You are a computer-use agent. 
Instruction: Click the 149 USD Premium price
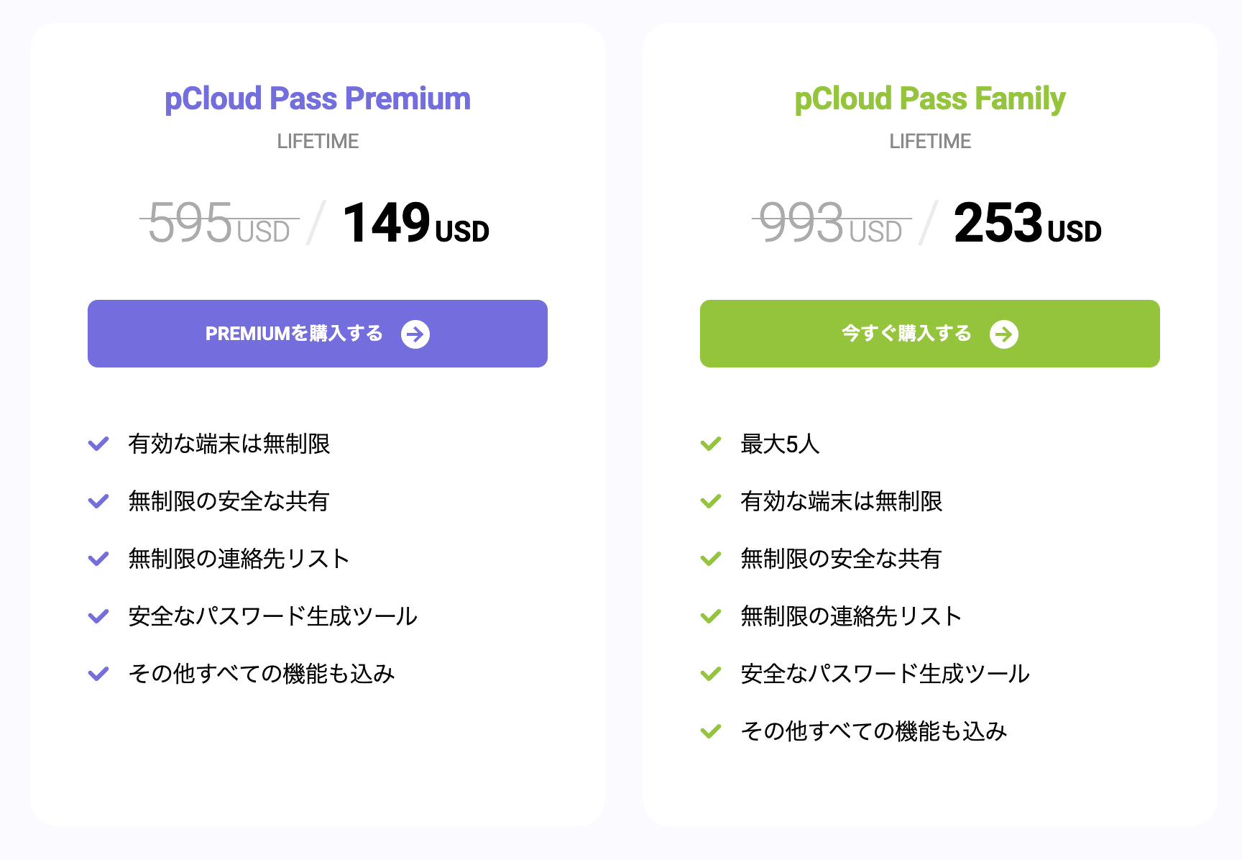pos(415,222)
